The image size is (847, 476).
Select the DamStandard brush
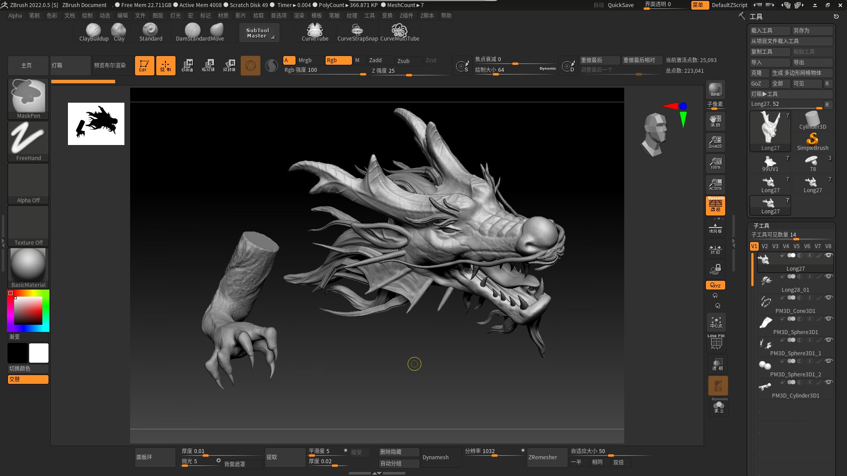click(192, 31)
